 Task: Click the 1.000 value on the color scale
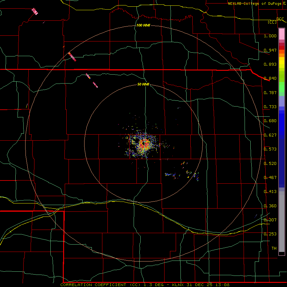click(270, 36)
